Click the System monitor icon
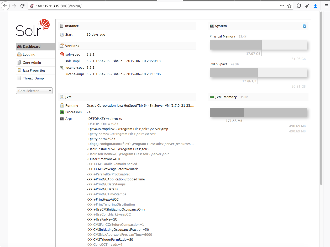 212,26
